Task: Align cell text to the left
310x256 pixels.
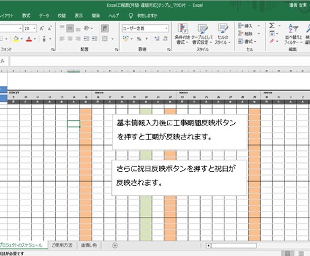Action: click(62, 39)
